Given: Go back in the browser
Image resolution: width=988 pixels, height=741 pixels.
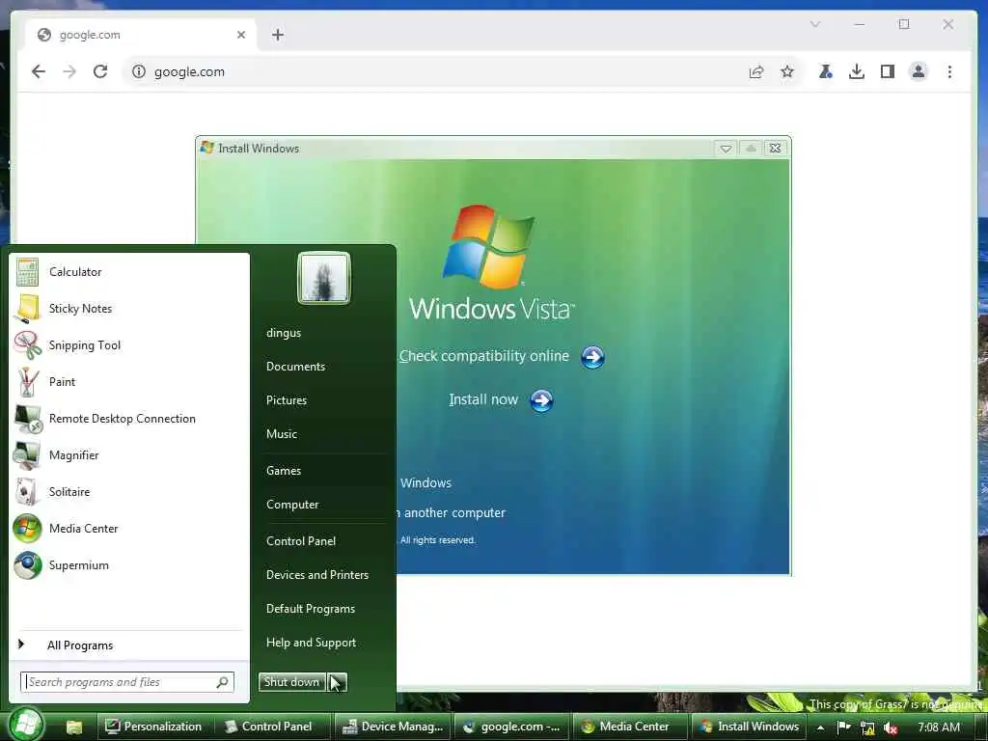Looking at the screenshot, I should (x=39, y=71).
